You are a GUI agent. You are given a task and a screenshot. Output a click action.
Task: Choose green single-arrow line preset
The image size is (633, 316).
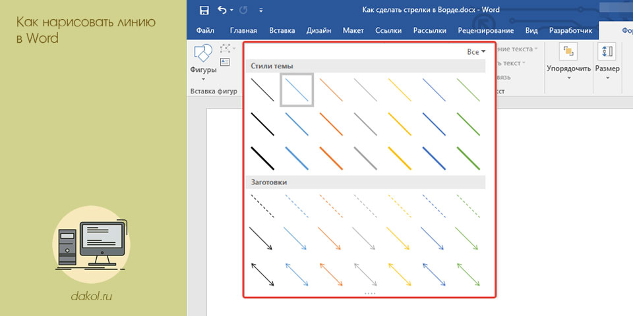click(467, 238)
